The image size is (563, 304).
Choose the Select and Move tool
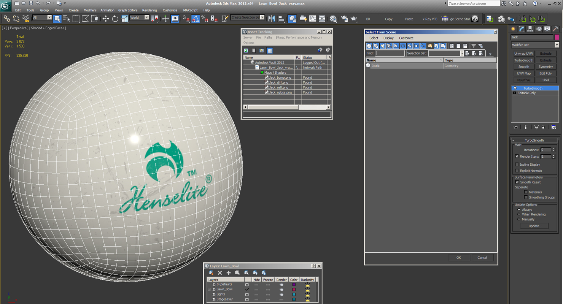106,19
